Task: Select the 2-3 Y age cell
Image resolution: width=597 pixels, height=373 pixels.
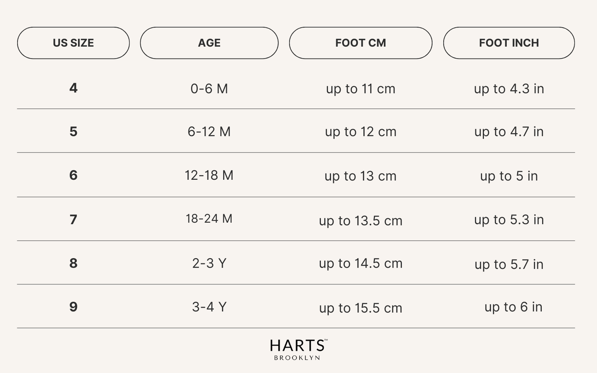Action: [x=209, y=263]
